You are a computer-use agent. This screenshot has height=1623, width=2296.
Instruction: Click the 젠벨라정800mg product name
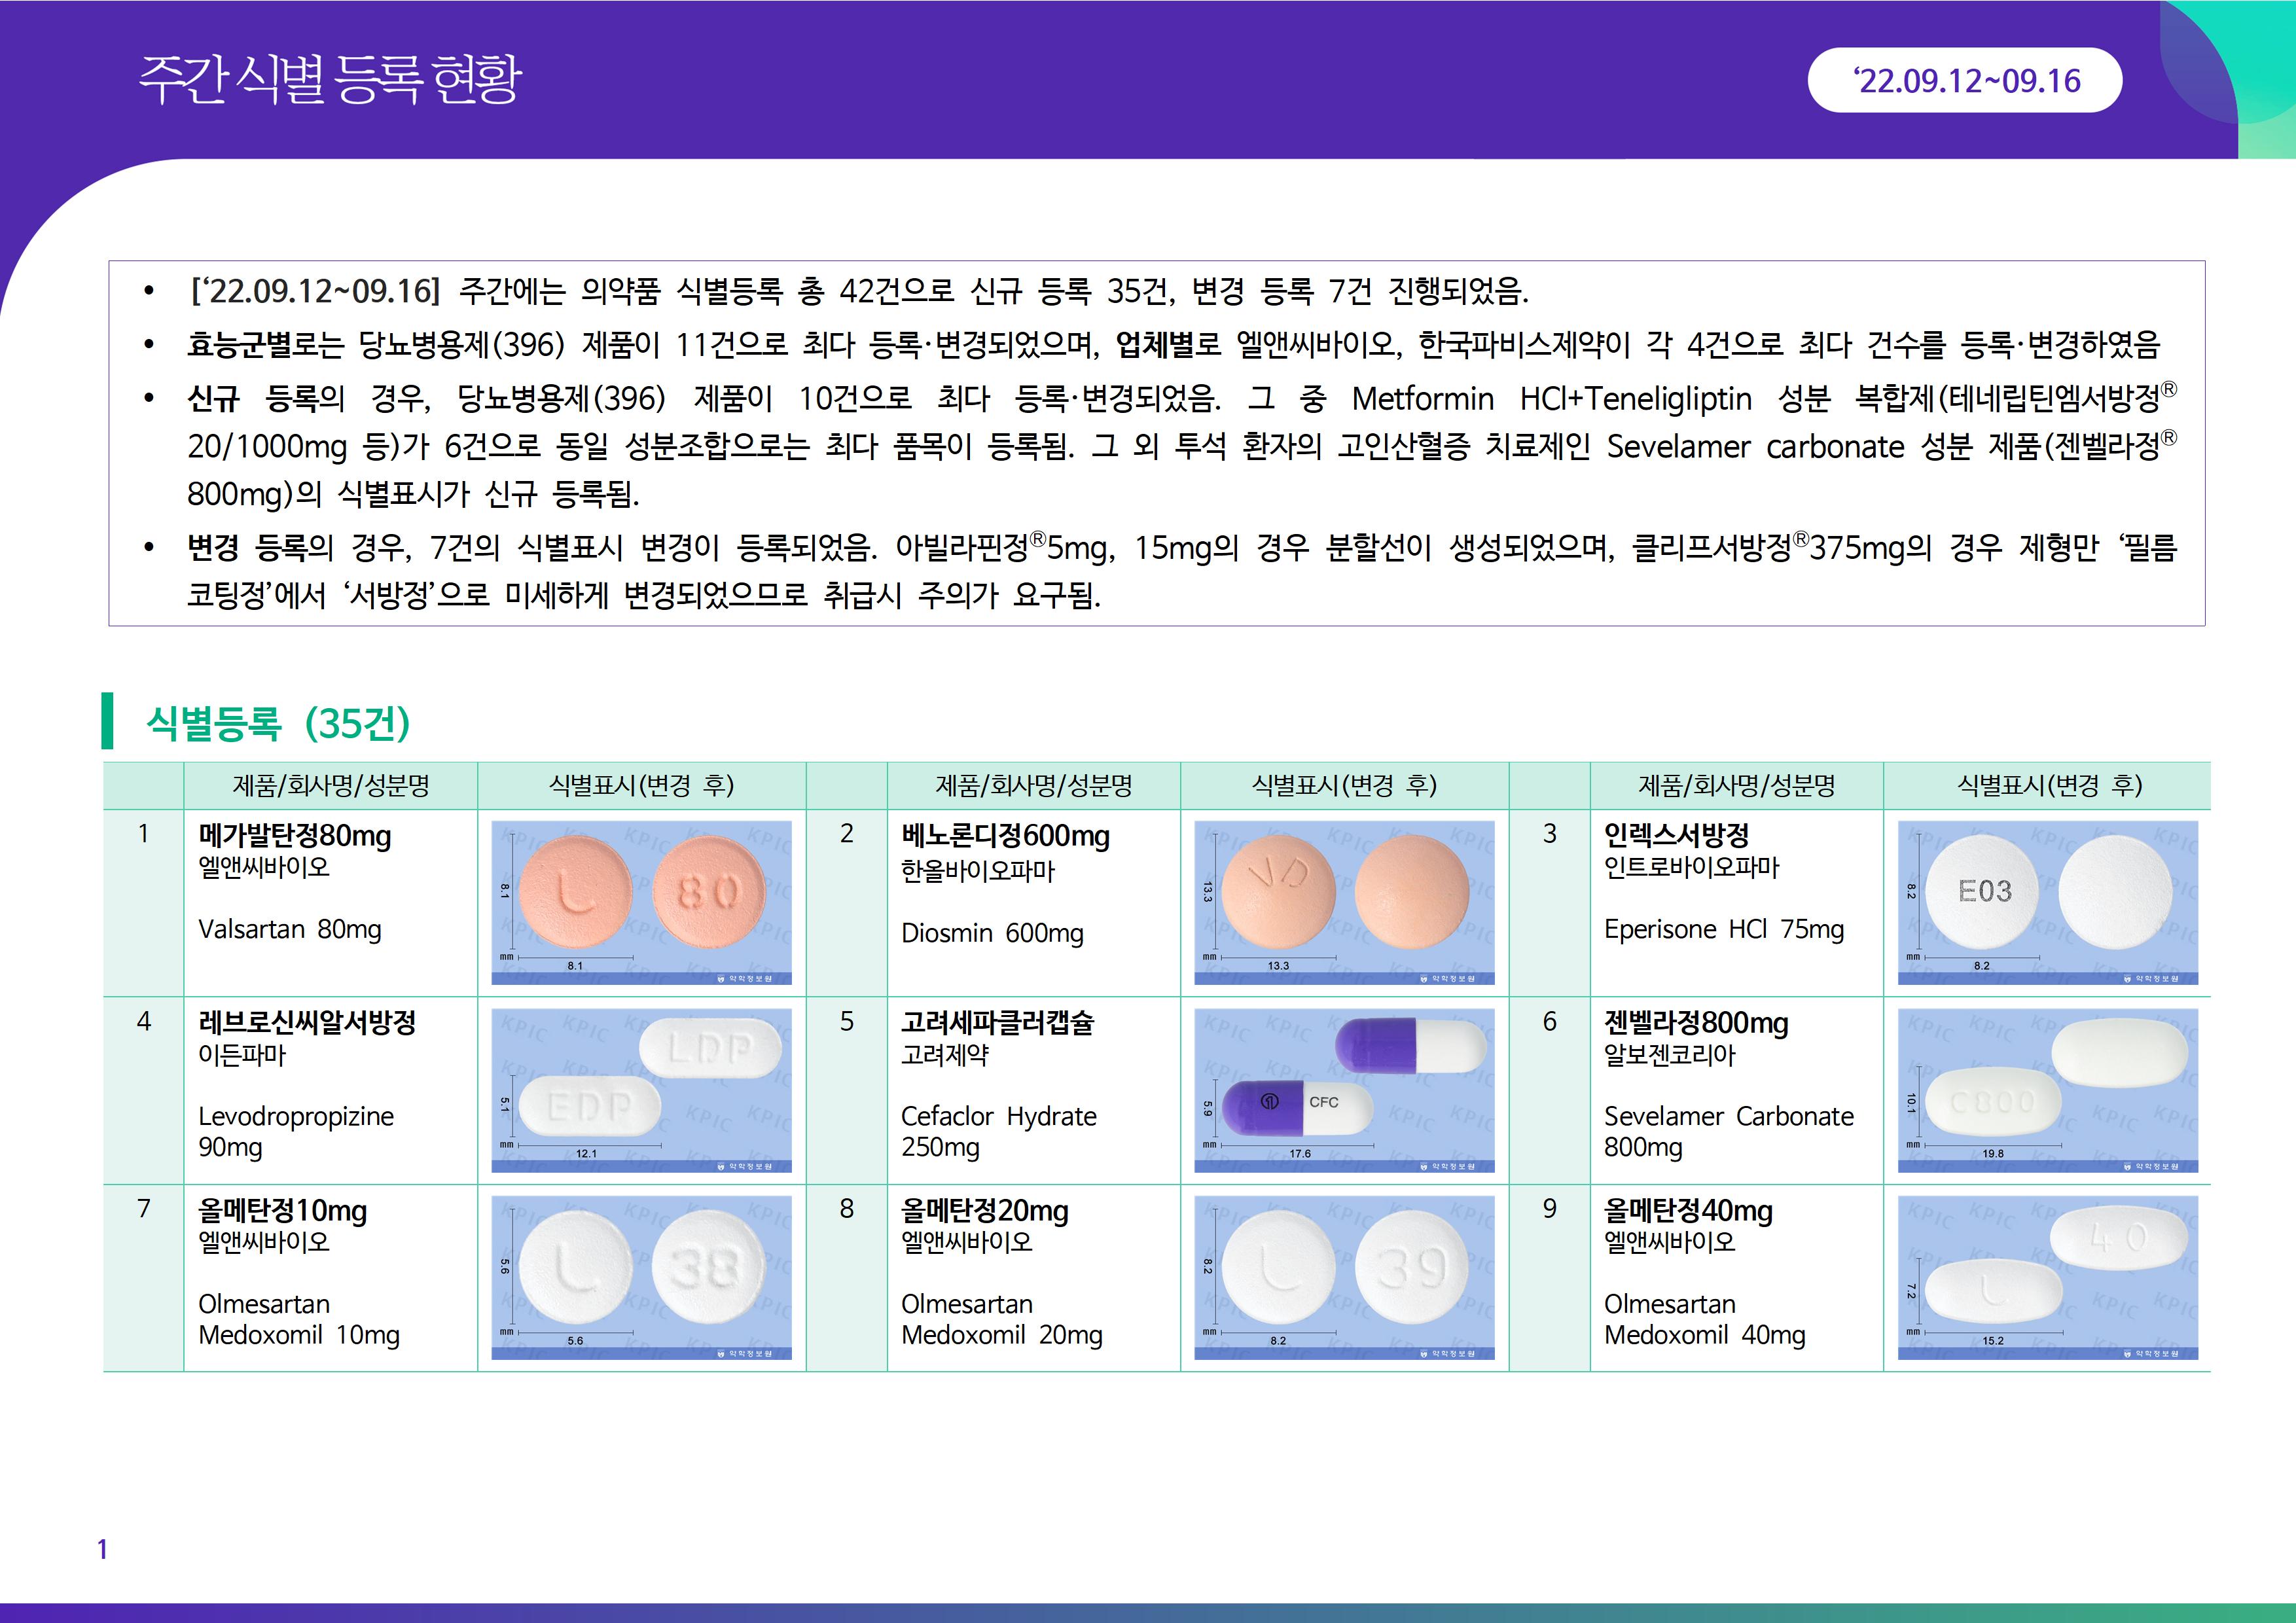pyautogui.click(x=1696, y=1022)
